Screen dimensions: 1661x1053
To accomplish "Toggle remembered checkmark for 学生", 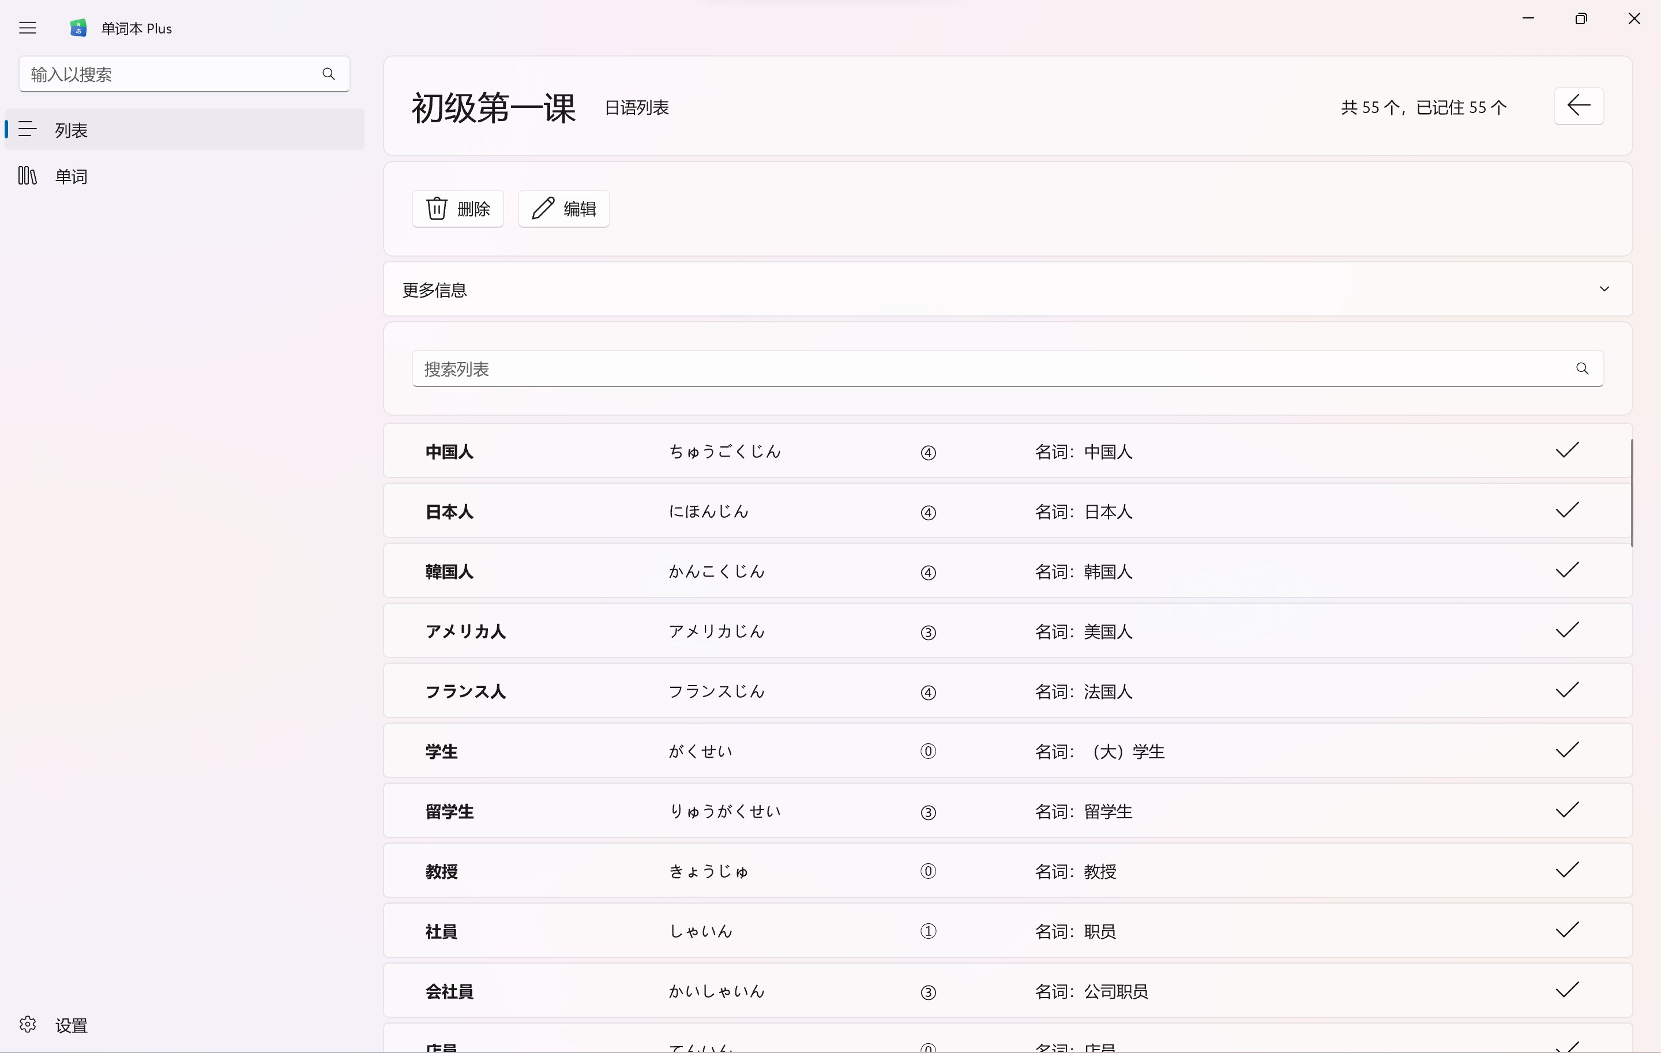I will tap(1567, 750).
